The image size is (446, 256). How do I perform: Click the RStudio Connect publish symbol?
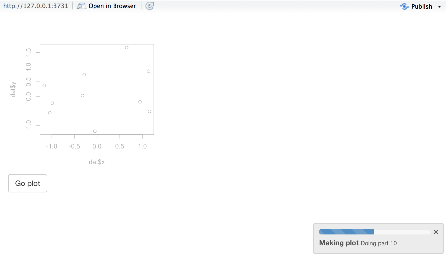tap(404, 6)
